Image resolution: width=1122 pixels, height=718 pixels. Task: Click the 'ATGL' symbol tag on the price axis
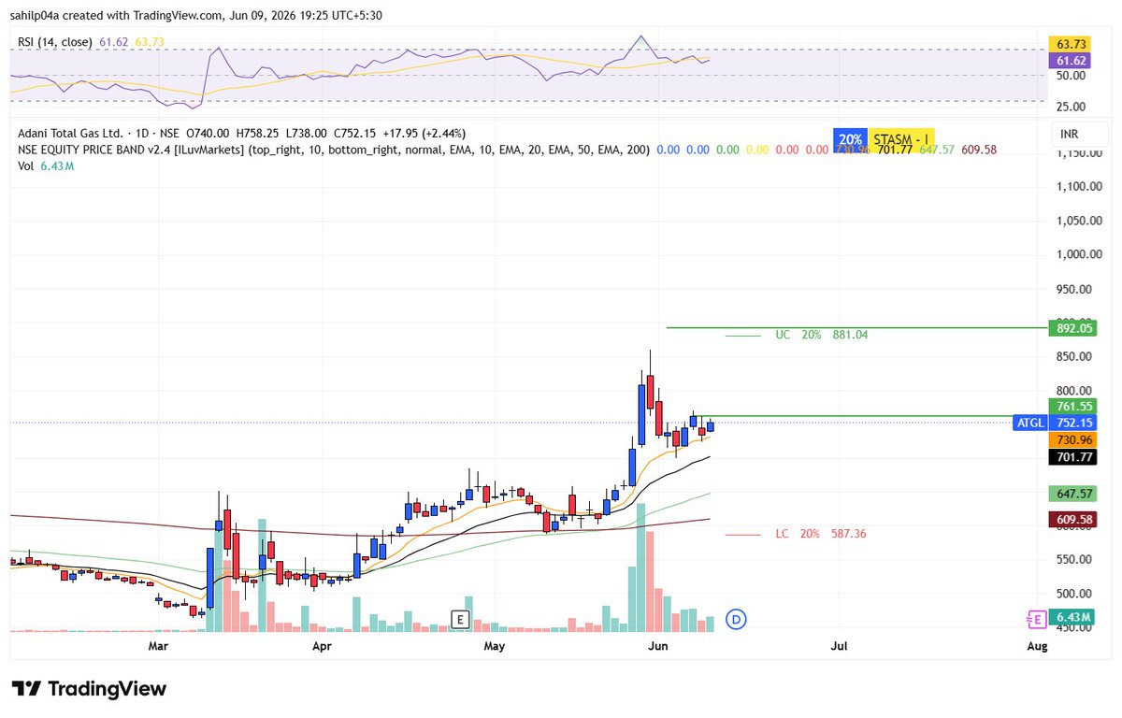(1029, 424)
